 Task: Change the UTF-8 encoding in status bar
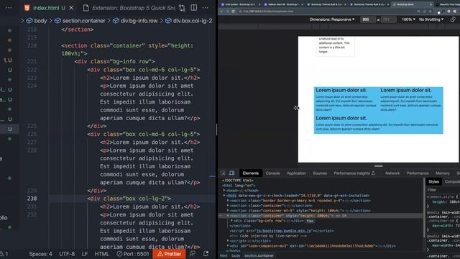(67, 254)
